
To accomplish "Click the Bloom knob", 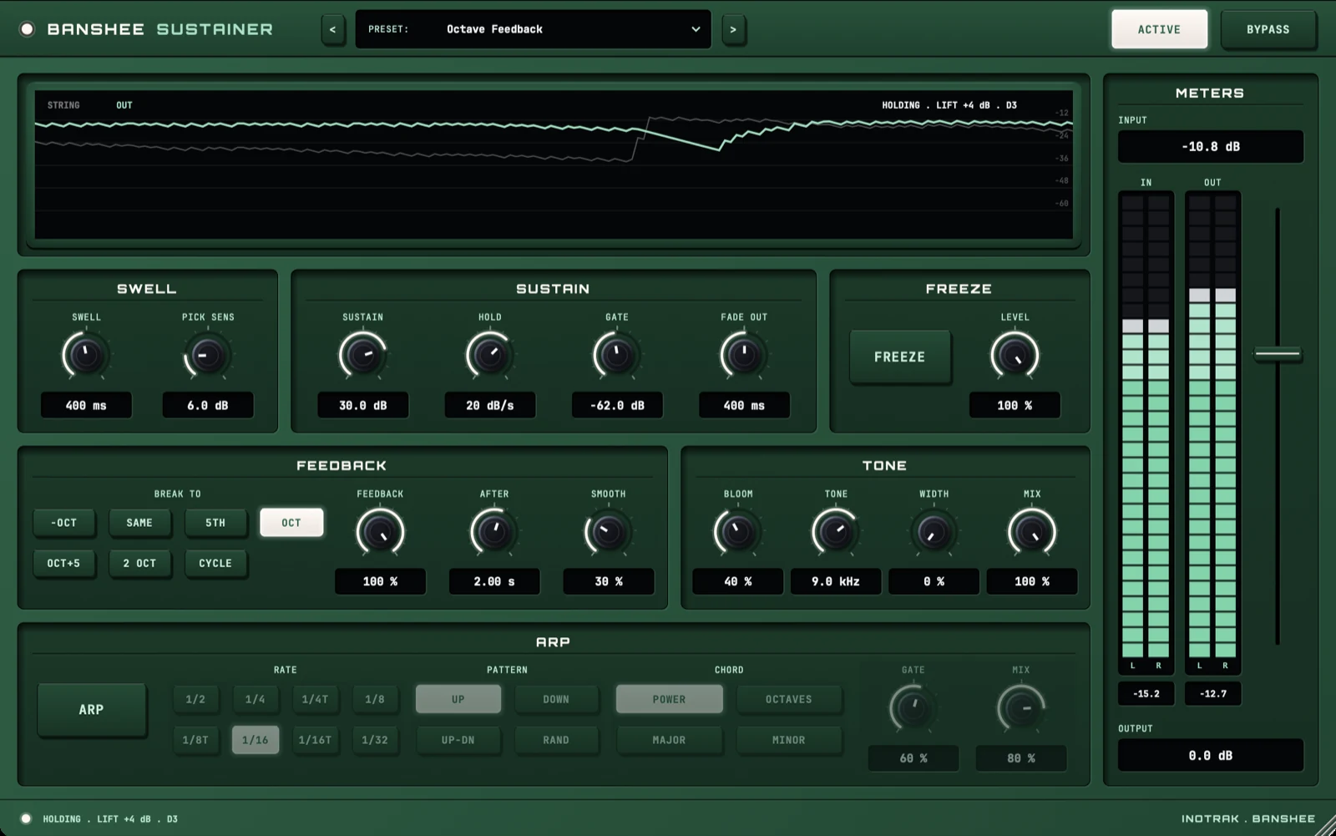I will pyautogui.click(x=737, y=532).
